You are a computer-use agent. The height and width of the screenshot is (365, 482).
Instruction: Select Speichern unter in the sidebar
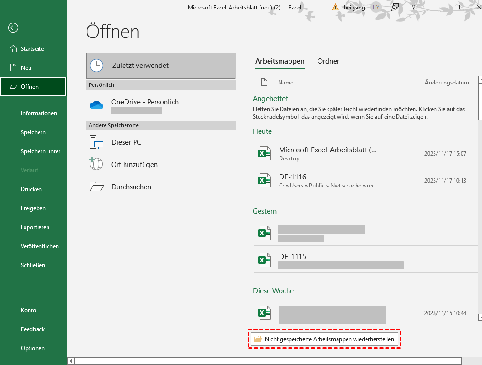click(40, 151)
